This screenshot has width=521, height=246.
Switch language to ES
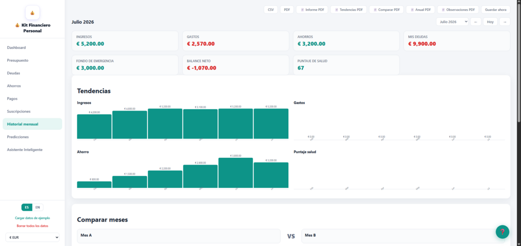[x=27, y=208]
